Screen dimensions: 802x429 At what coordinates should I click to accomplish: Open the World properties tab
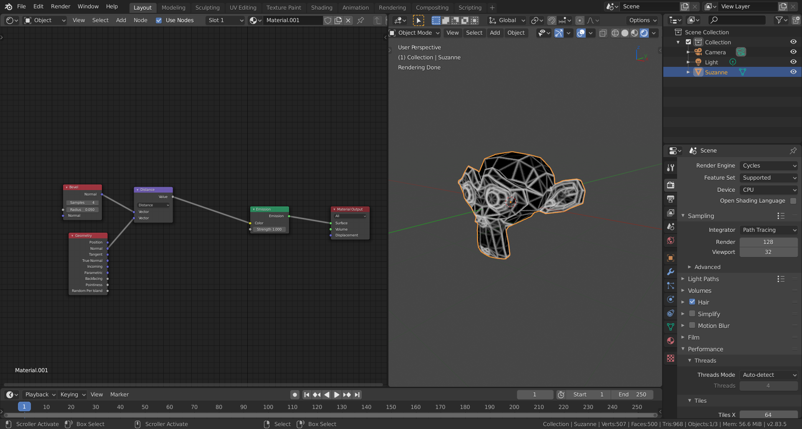point(670,240)
